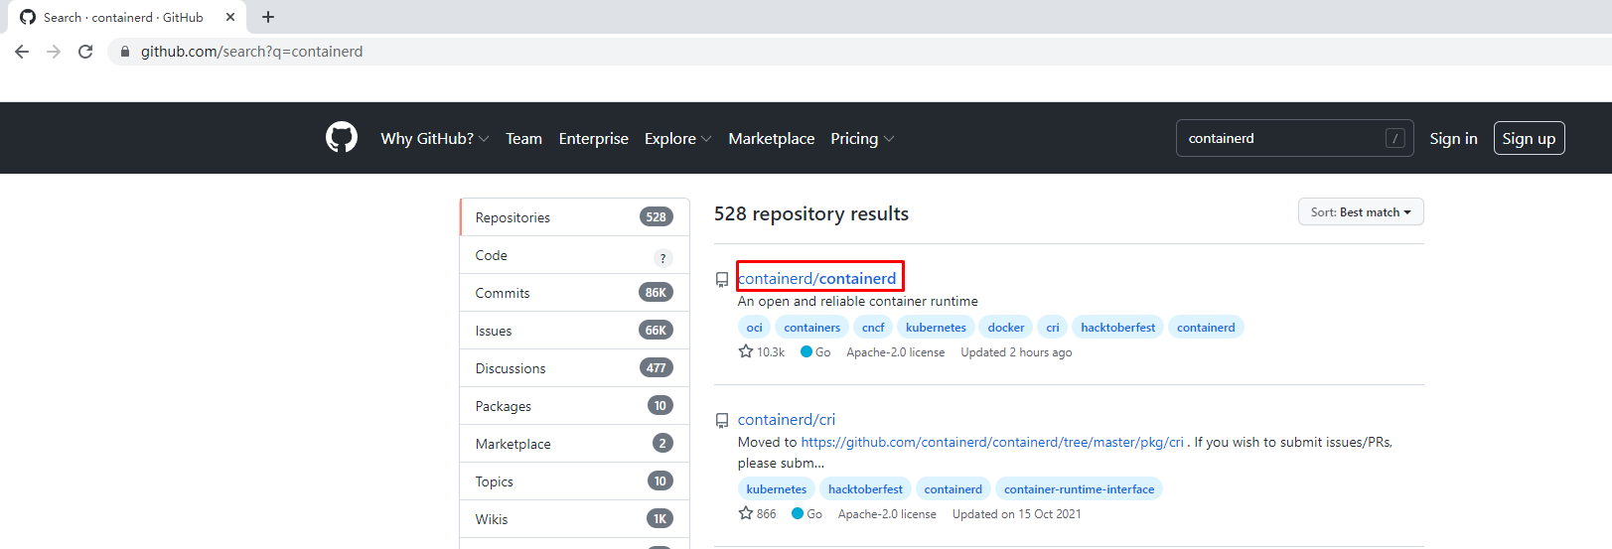This screenshot has height=549, width=1612.
Task: Open the Sort: Best match dropdown
Action: point(1360,212)
